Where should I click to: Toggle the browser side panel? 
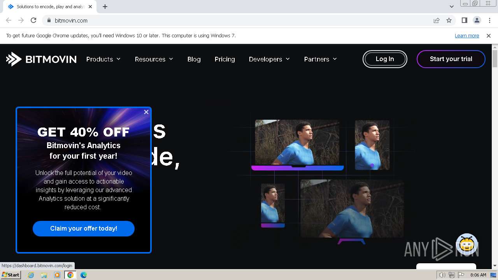pos(465,20)
